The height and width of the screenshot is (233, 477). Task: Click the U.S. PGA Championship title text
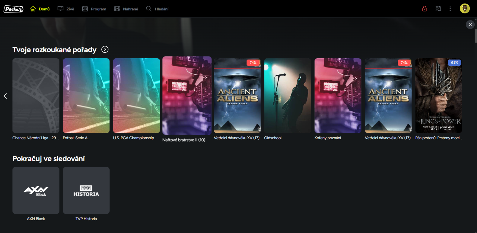[134, 138]
